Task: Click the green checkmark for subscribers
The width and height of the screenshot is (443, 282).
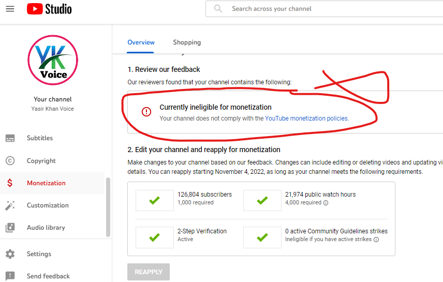Action: click(x=155, y=200)
